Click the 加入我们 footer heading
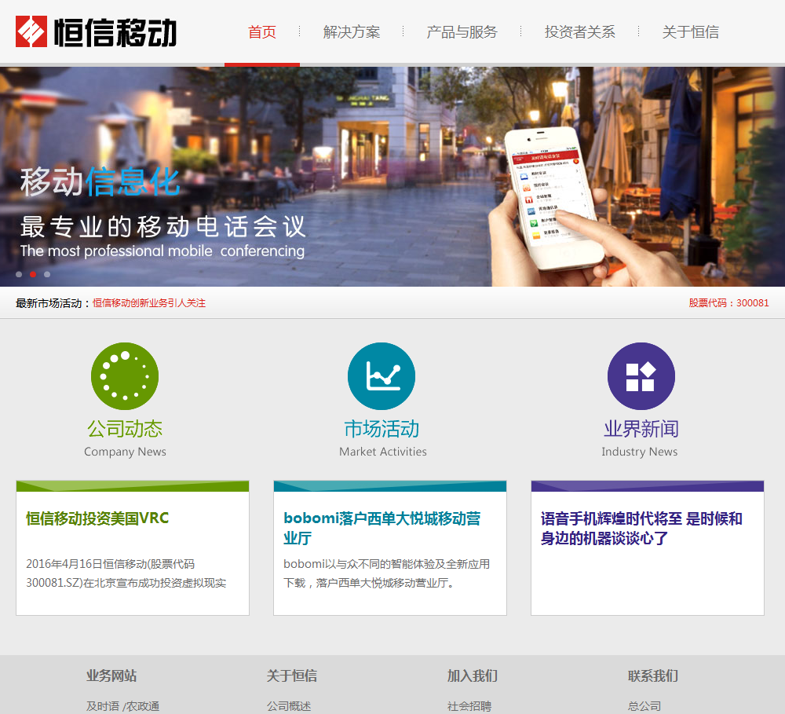Viewport: 785px width, 714px height. coord(472,676)
